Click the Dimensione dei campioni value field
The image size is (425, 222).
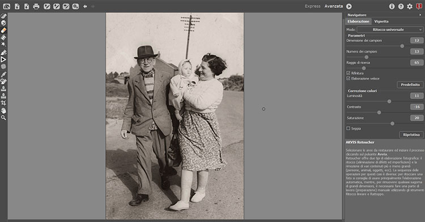tap(416, 40)
